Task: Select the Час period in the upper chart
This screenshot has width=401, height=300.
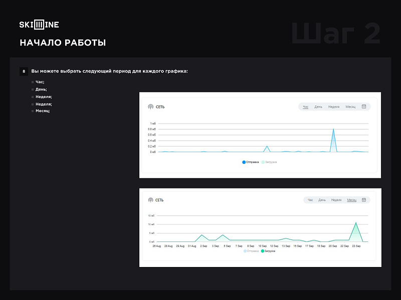Action: 306,106
